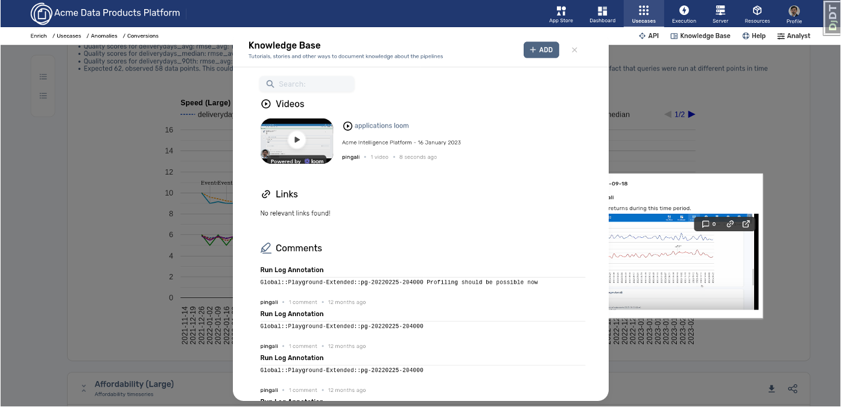
Task: Click the API icon in secondary toolbar
Action: click(641, 36)
